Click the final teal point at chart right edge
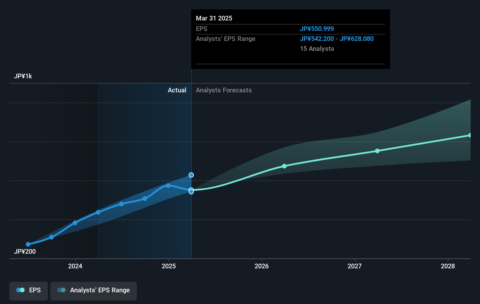Screen dimensions: 480x304 click(470, 135)
